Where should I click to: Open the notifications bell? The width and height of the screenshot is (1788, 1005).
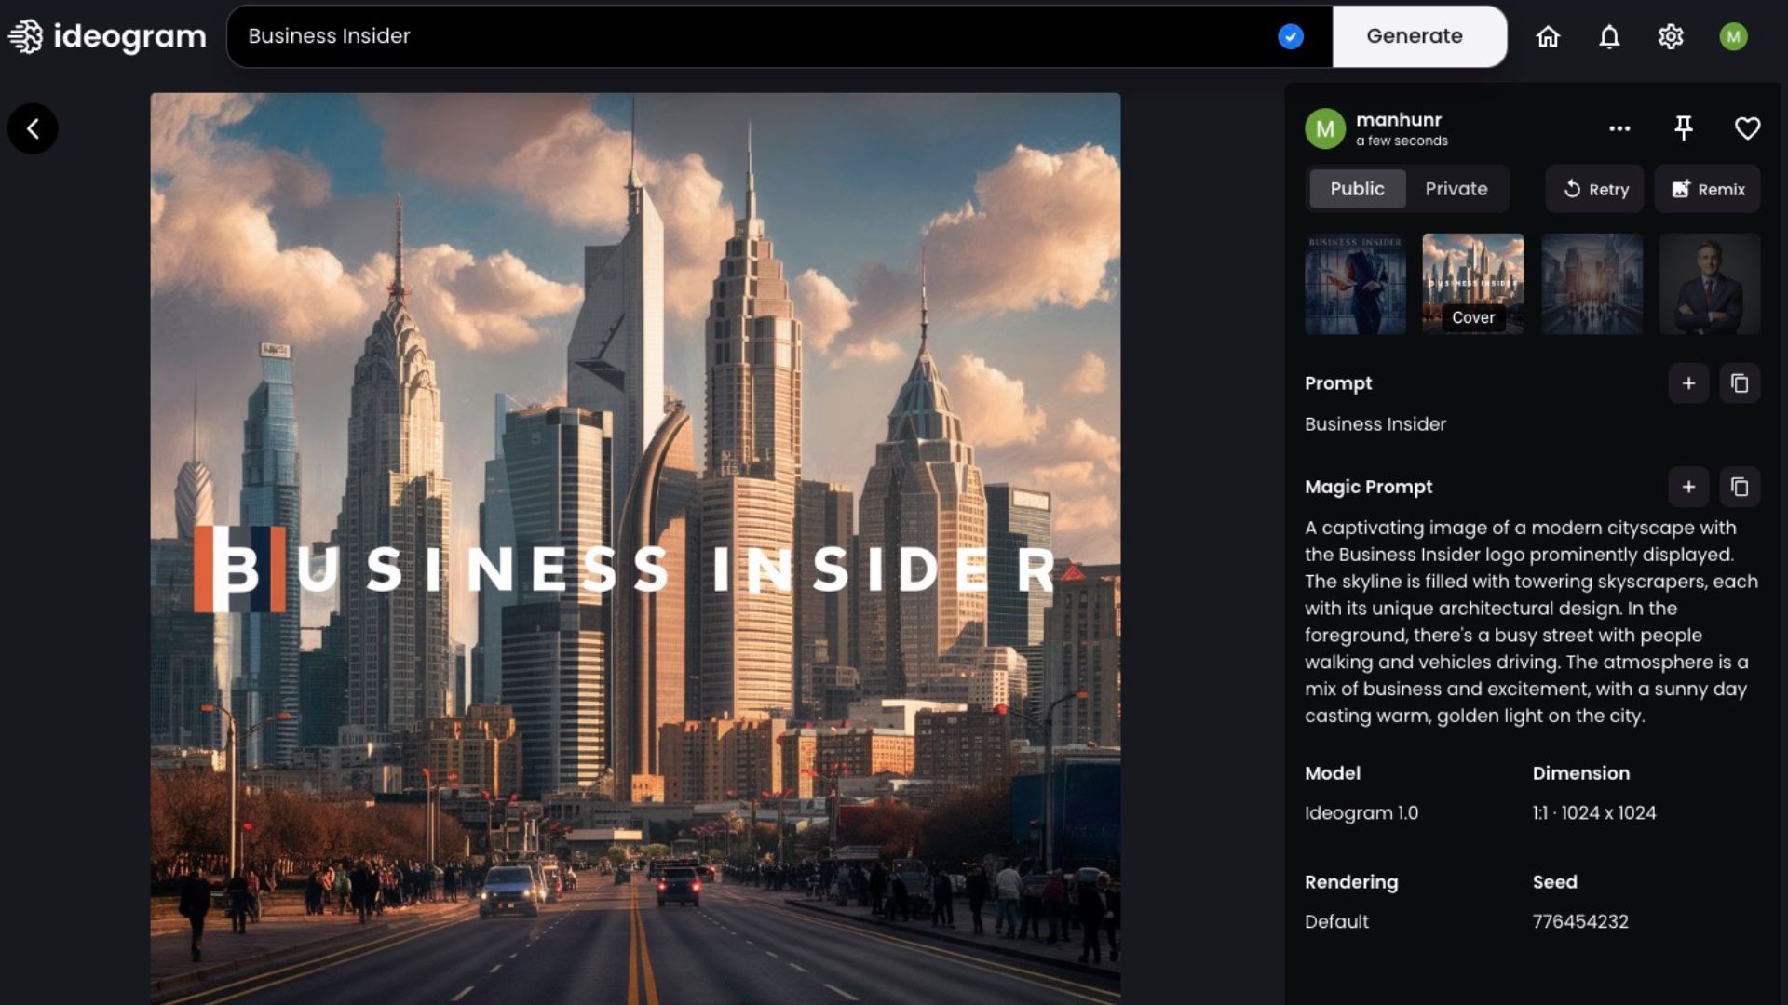coord(1608,36)
